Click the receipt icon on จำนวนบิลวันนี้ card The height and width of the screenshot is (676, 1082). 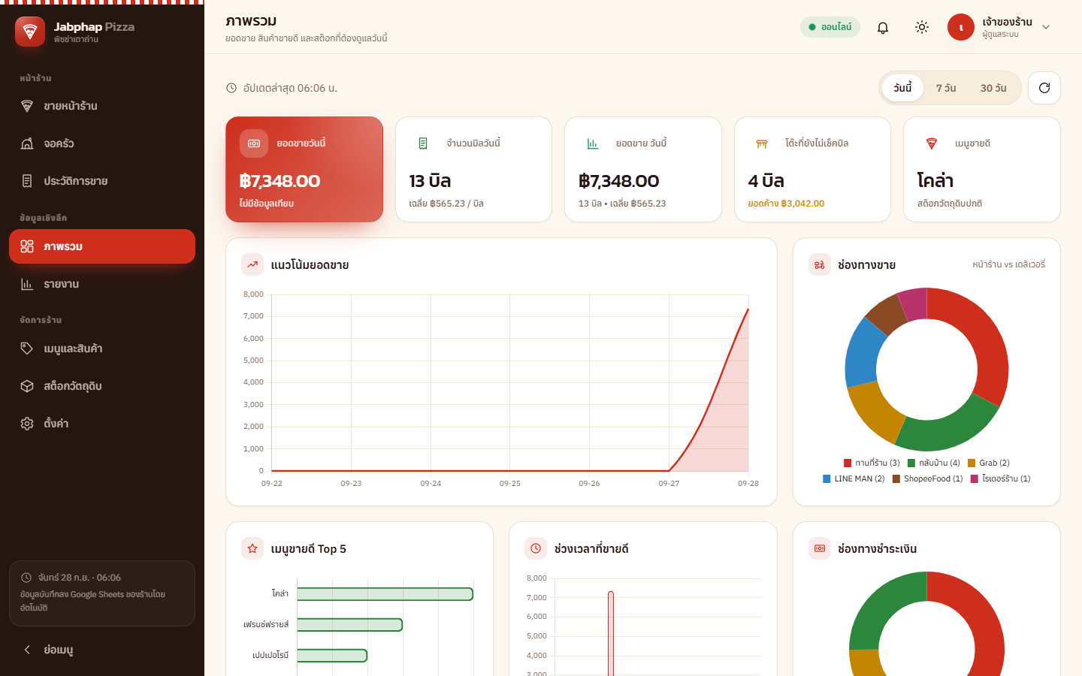423,143
